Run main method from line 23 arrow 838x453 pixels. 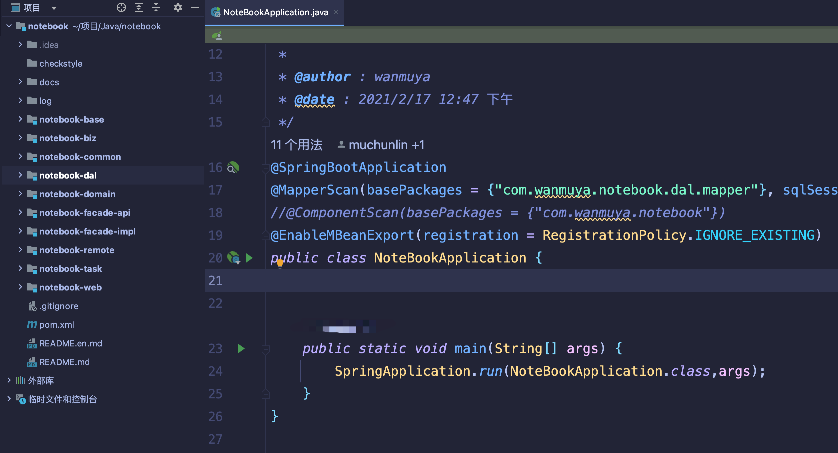[x=241, y=348]
